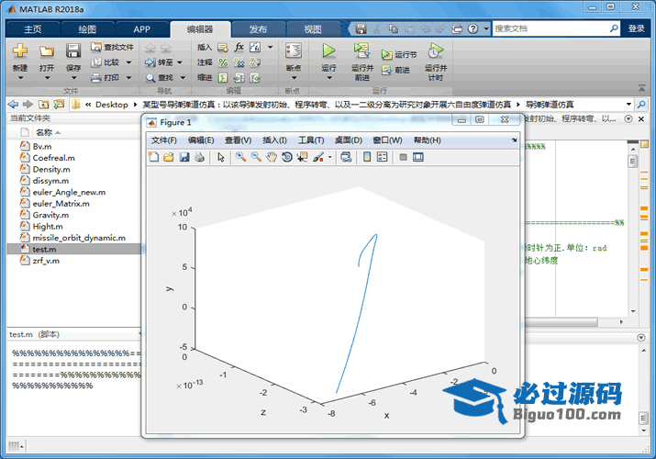Sort by Name (名称) column header

(x=48, y=132)
